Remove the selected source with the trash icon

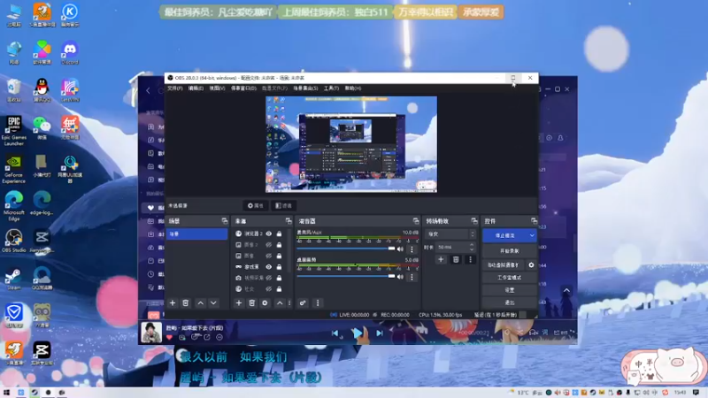(252, 303)
